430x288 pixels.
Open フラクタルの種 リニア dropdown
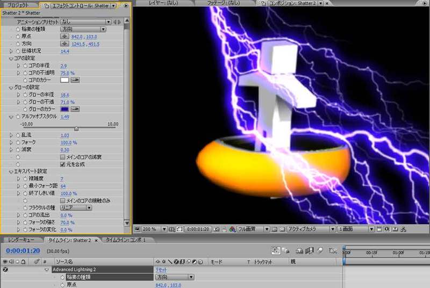[76, 208]
